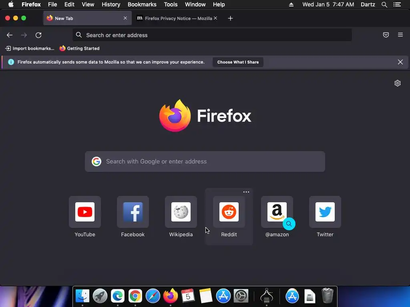Open the Apple menu
Screen dimensions: 410x307
11,4
